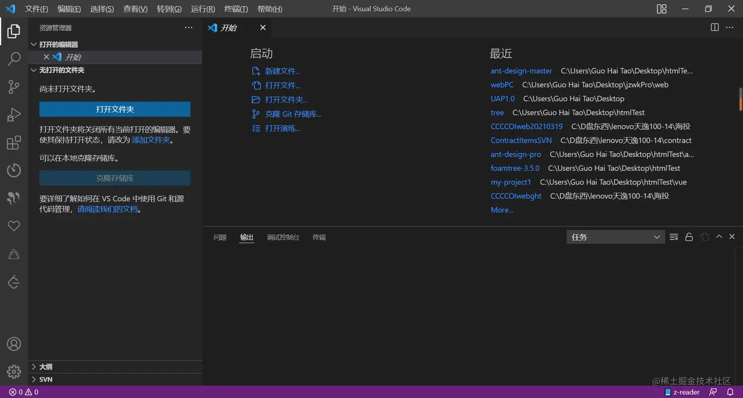Image resolution: width=743 pixels, height=398 pixels.
Task: Open recent project CCCCOIweb20210319
Action: (527, 126)
